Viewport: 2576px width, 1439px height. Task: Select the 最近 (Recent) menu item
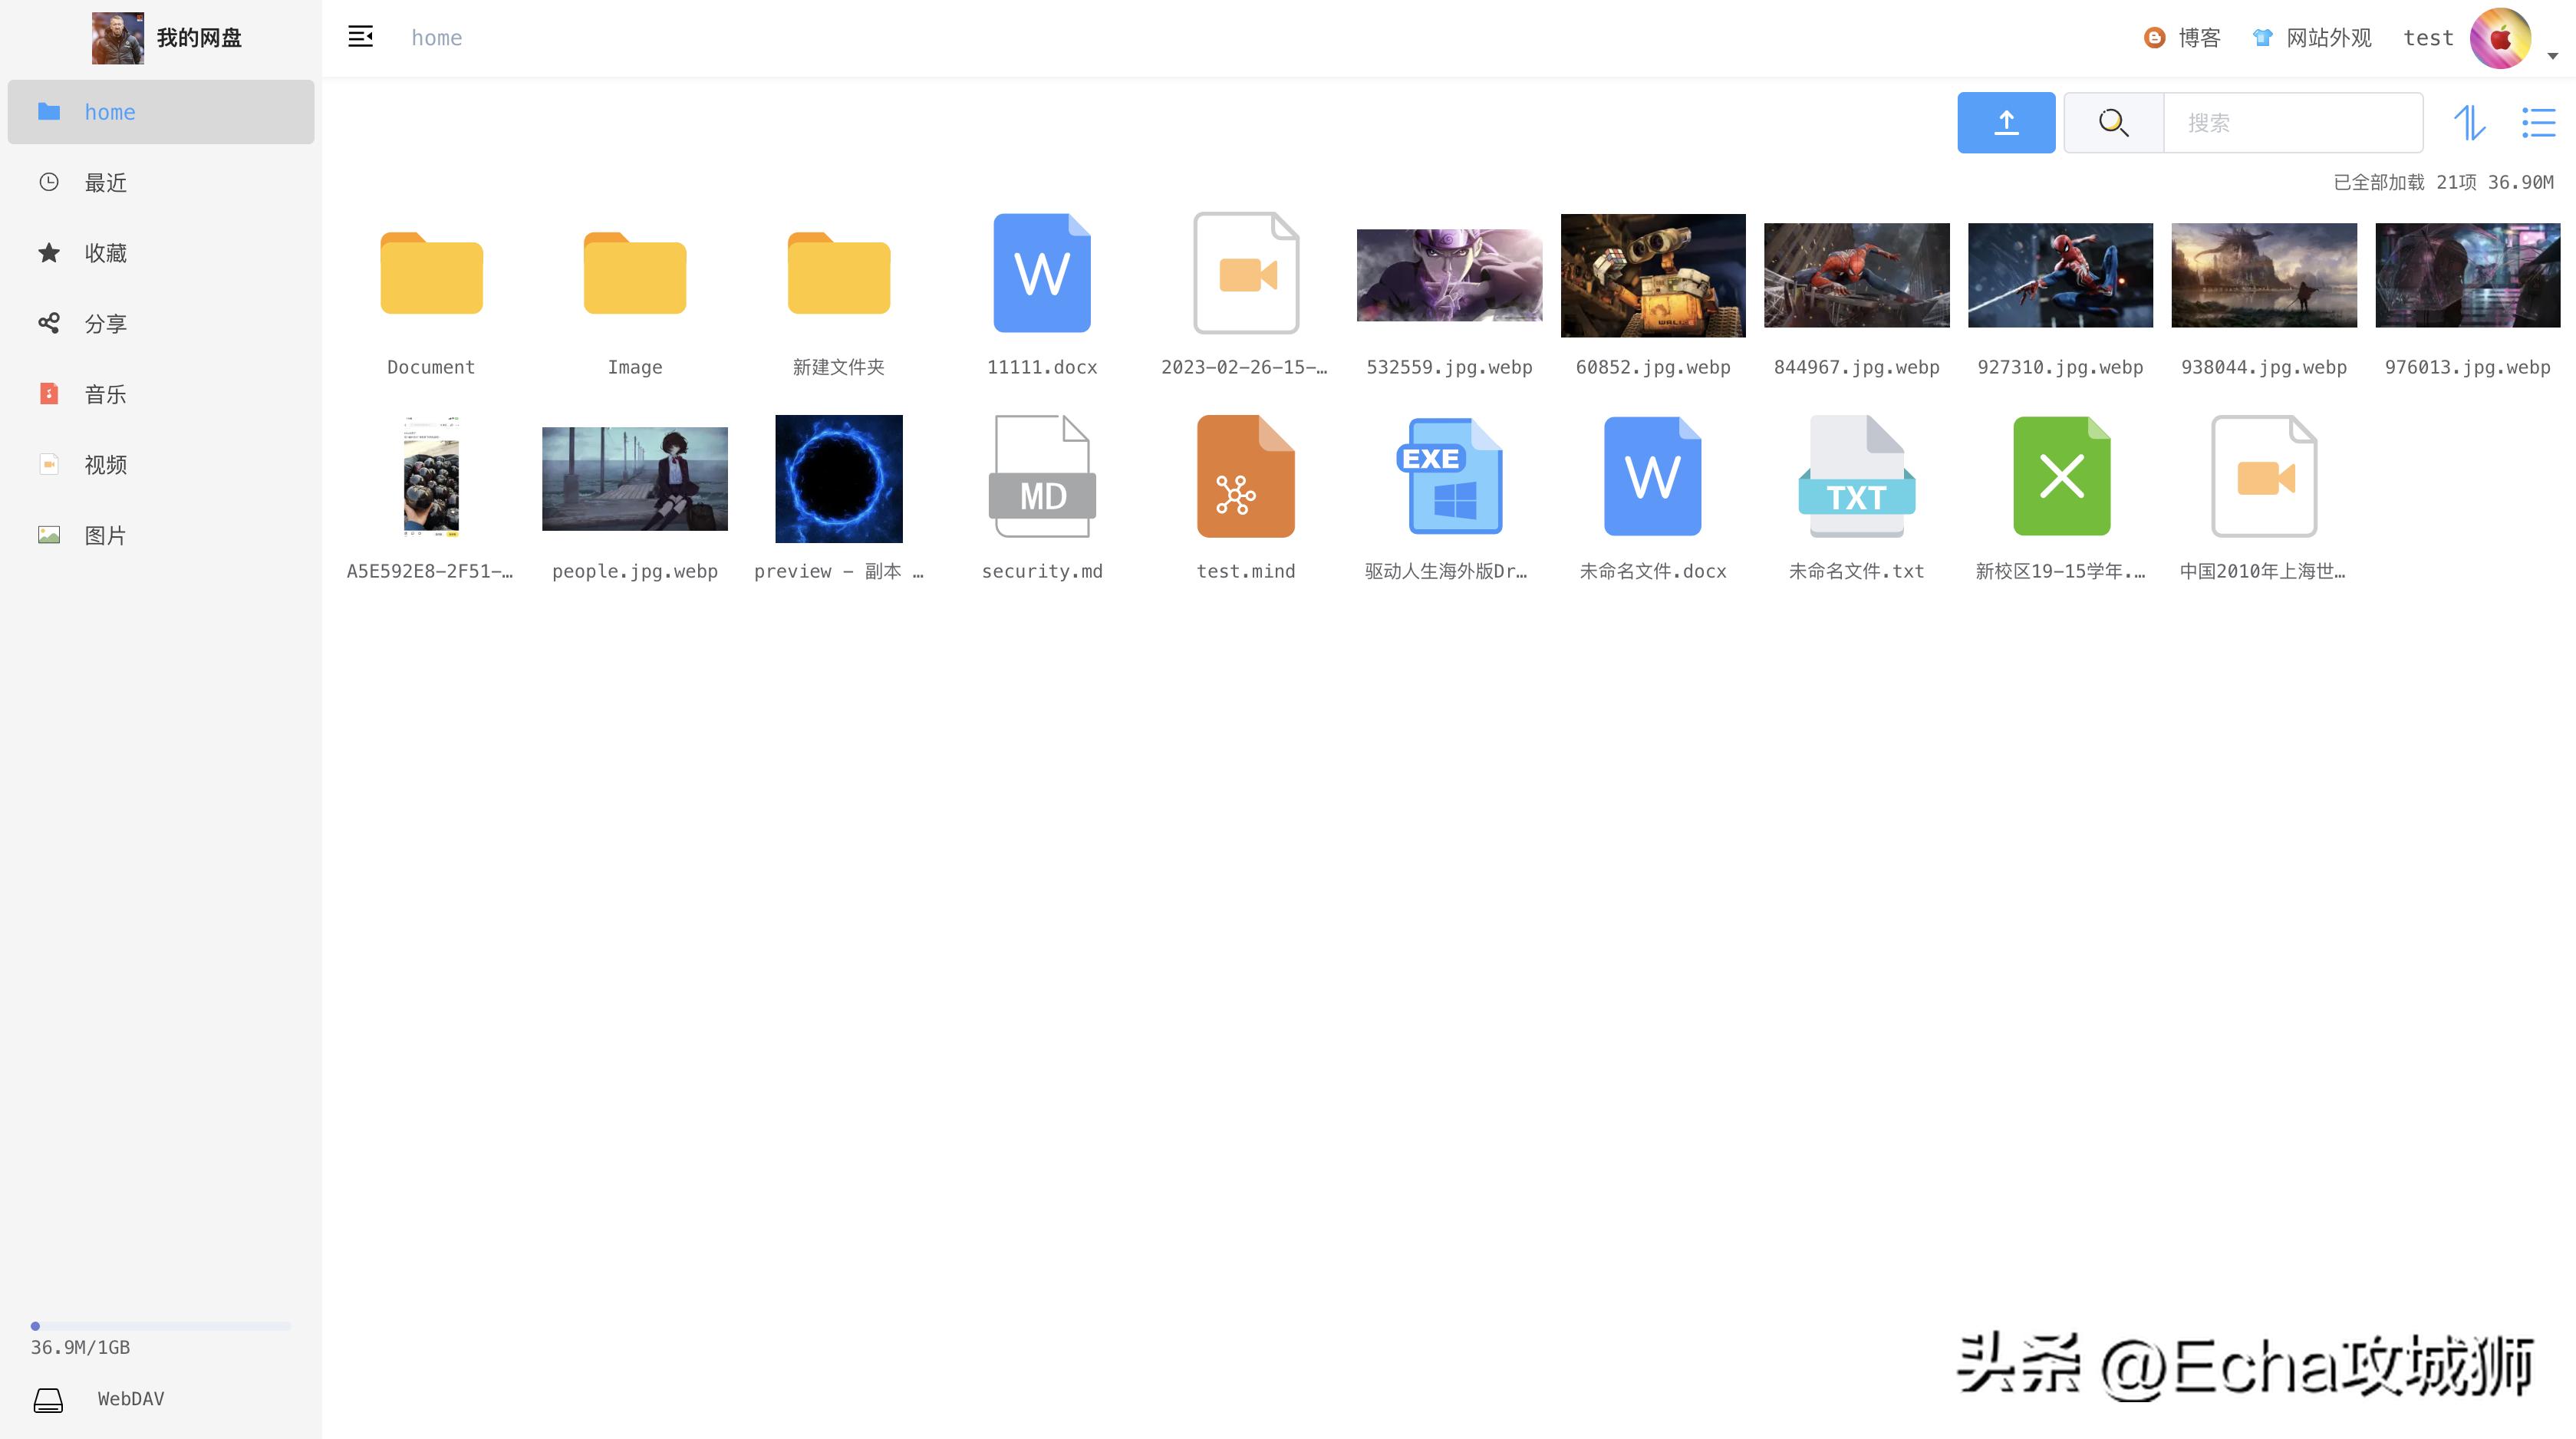tap(104, 182)
